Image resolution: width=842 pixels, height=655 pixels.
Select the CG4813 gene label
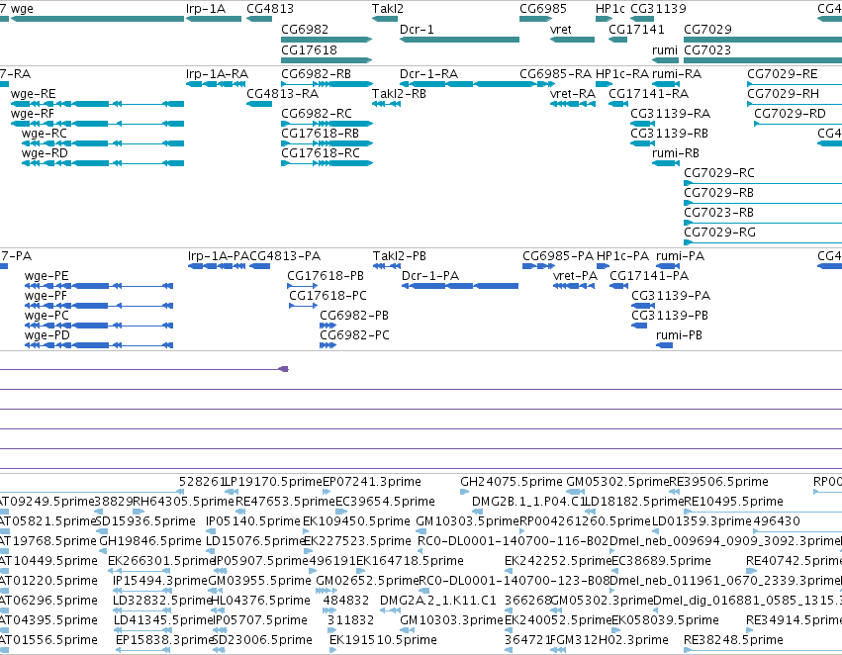(x=270, y=9)
